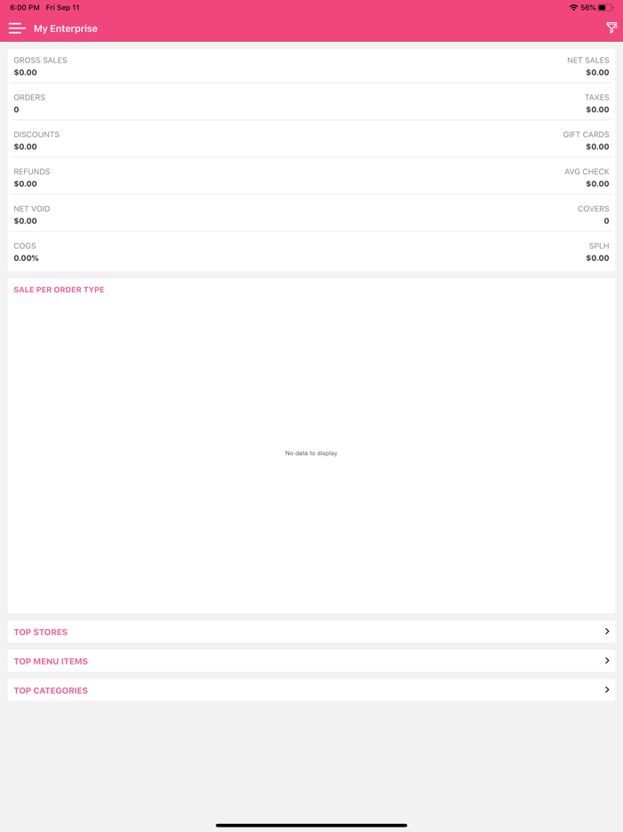Select the Net Sales metric tile

pos(463,66)
